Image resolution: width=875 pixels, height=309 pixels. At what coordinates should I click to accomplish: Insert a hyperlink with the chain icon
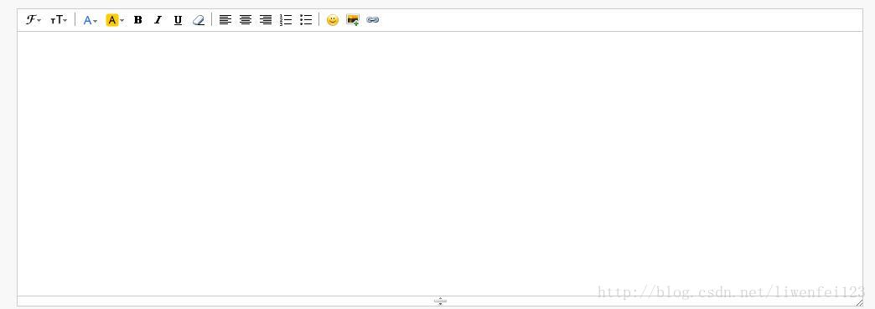373,20
